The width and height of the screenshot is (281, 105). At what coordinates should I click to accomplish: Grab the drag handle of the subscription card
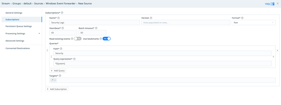[x=47, y=50]
